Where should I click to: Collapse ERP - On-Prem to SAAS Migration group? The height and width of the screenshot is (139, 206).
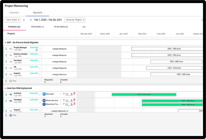tap(5, 42)
